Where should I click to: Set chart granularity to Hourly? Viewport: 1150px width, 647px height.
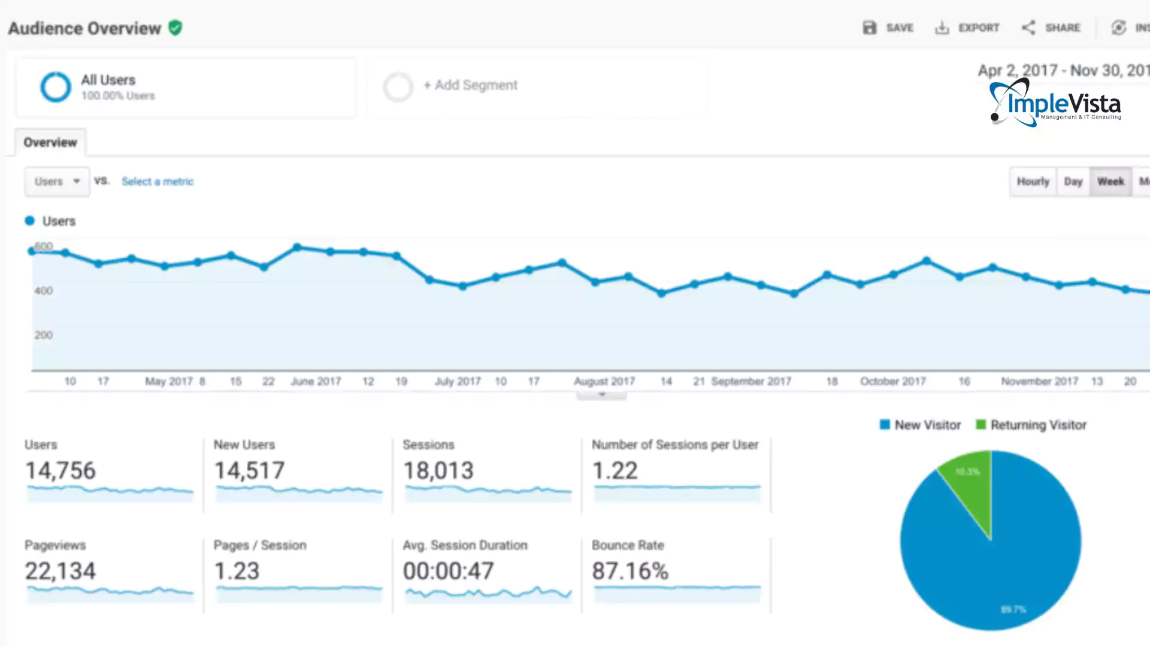1033,182
